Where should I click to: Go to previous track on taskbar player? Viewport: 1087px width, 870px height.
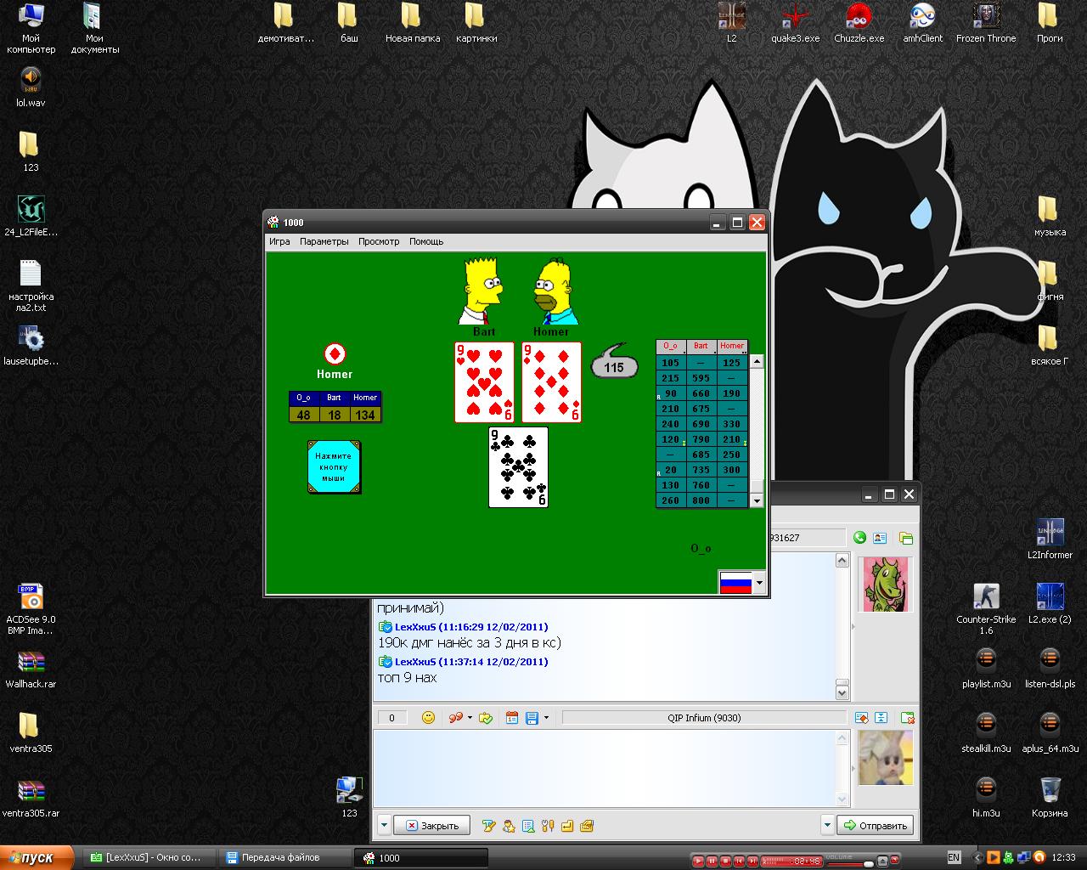[739, 861]
